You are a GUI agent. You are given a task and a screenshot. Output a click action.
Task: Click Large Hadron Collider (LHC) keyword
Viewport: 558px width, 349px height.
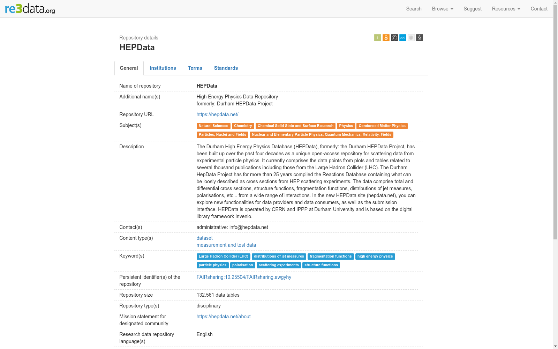pyautogui.click(x=224, y=257)
